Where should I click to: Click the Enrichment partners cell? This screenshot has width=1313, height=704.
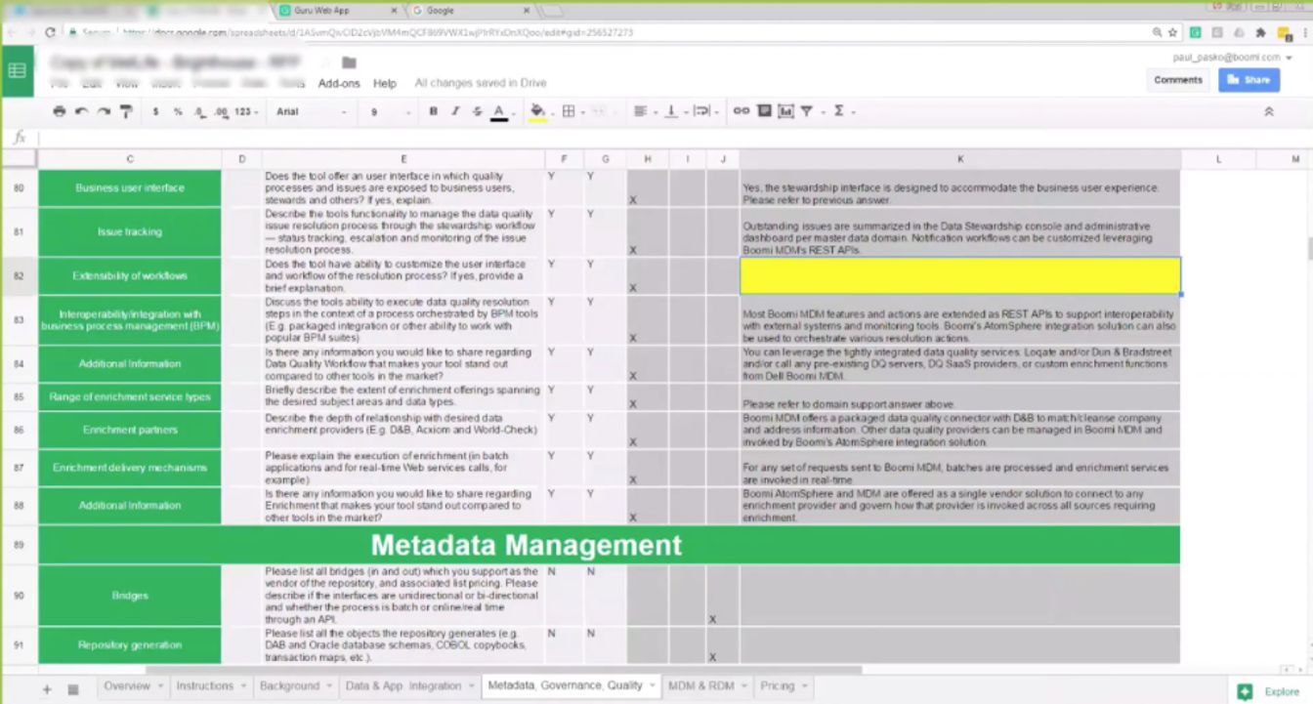tap(130, 430)
